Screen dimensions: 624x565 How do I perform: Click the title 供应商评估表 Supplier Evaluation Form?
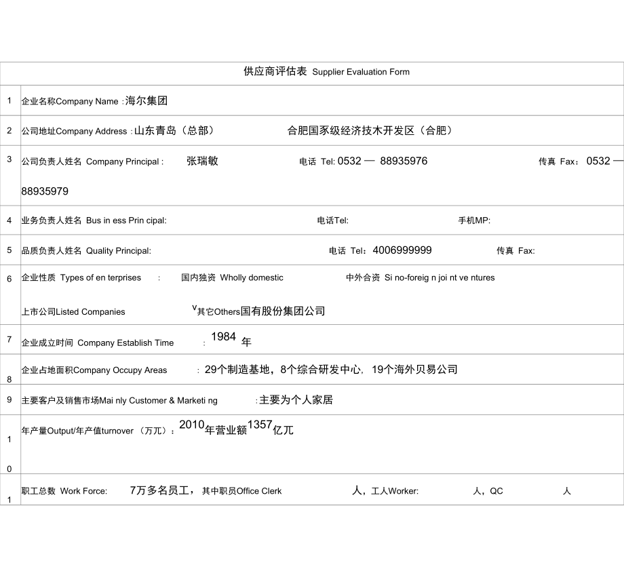click(x=326, y=72)
